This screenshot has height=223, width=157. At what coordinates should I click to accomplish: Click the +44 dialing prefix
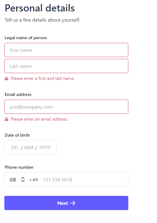point(34,180)
